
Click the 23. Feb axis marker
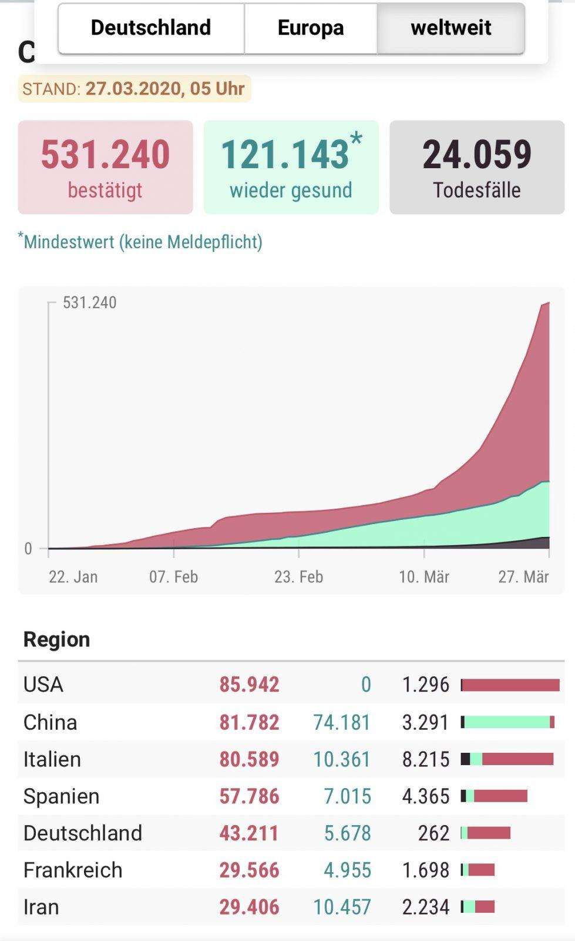(298, 576)
